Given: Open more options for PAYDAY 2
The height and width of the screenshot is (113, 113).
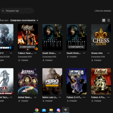Looking at the screenshot, I should [11, 53].
